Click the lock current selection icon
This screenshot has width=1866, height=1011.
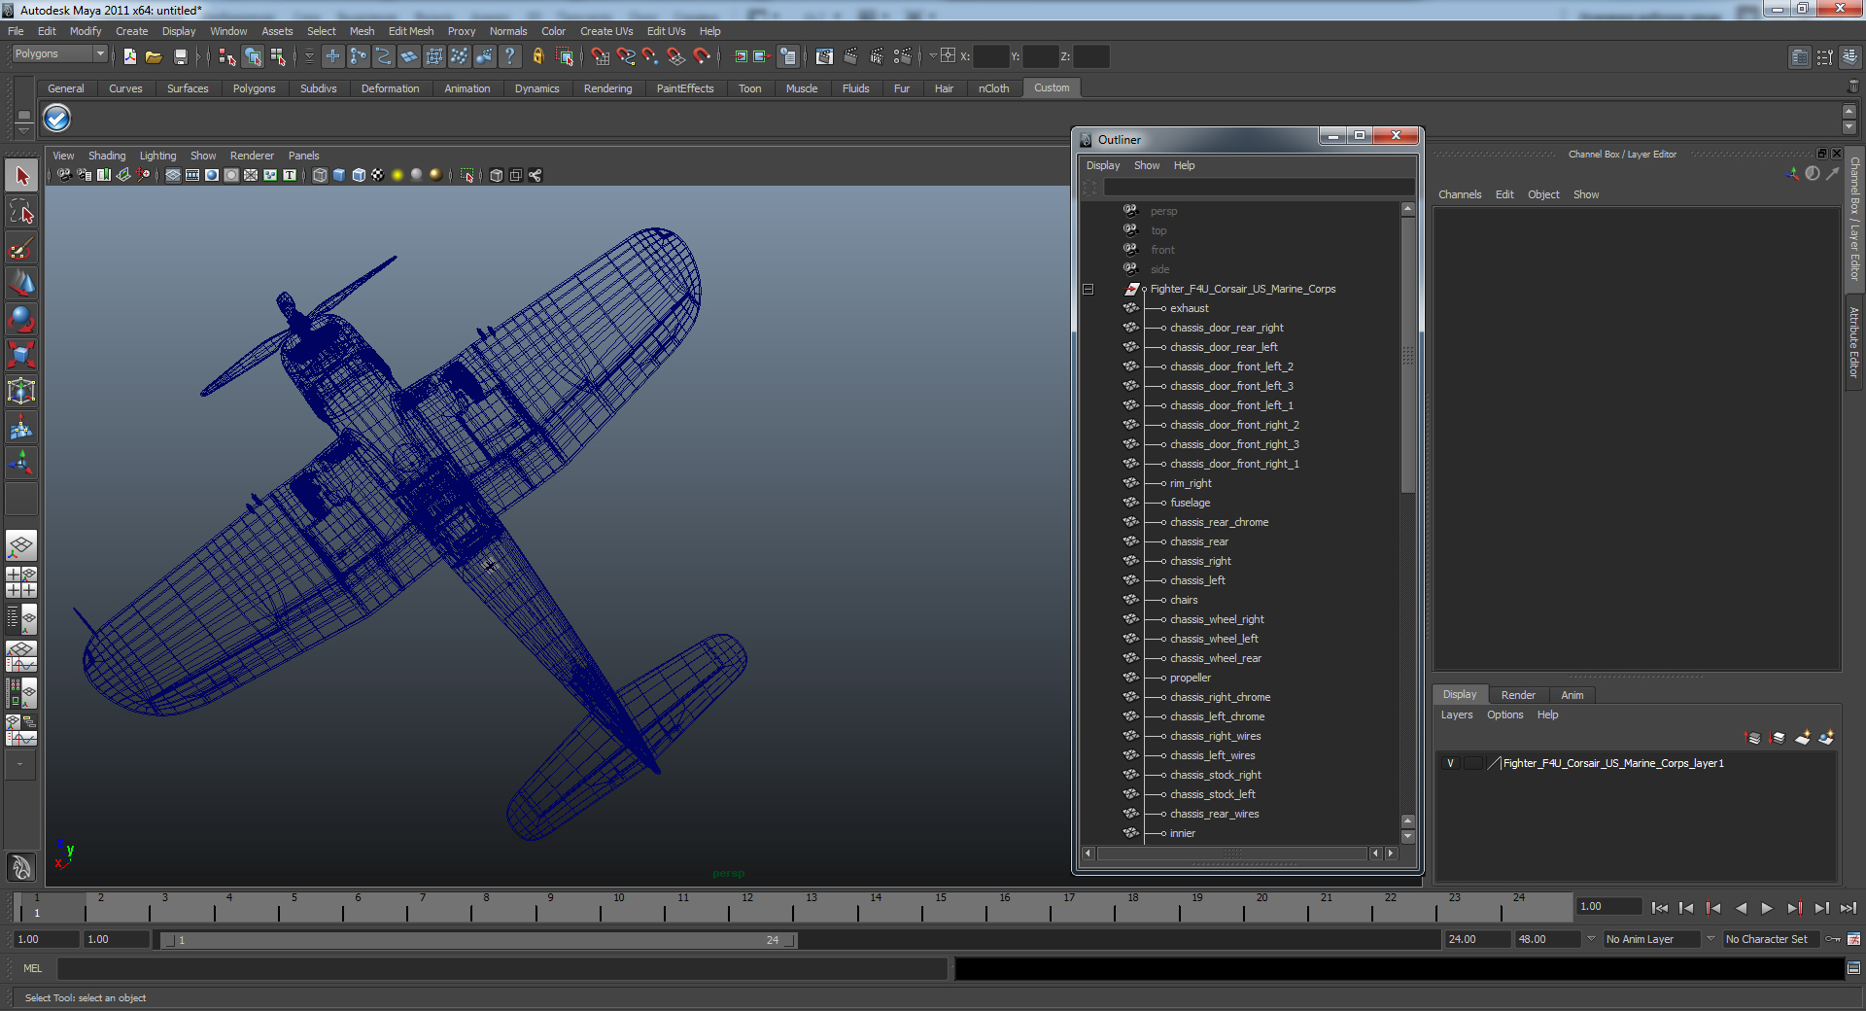click(537, 56)
